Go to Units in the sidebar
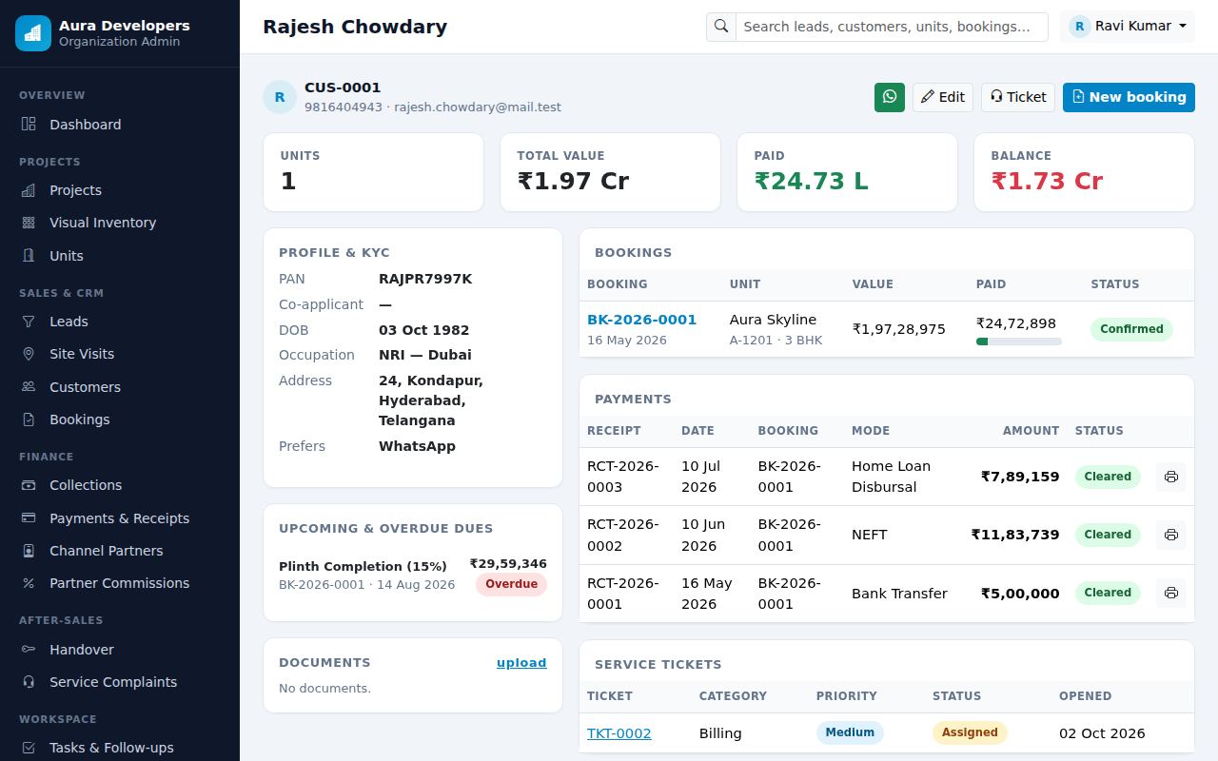The width and height of the screenshot is (1218, 761). (x=120, y=256)
